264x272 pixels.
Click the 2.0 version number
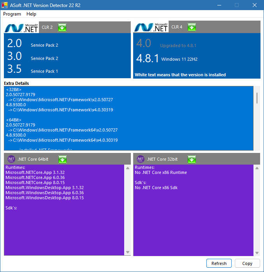[x=14, y=43]
